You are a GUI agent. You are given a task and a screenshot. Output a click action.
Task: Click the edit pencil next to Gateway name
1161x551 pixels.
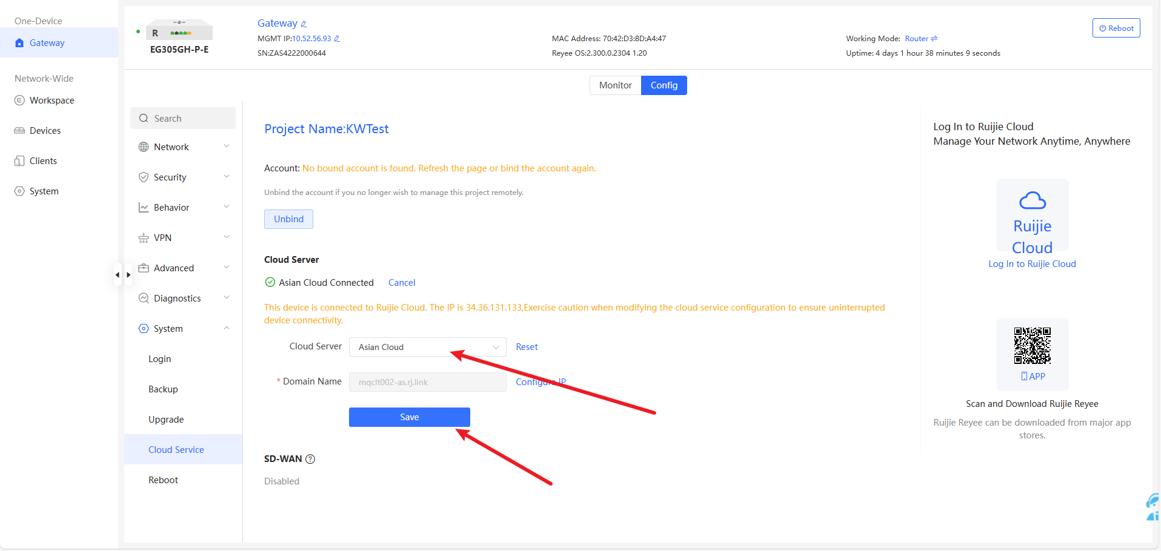pyautogui.click(x=304, y=24)
